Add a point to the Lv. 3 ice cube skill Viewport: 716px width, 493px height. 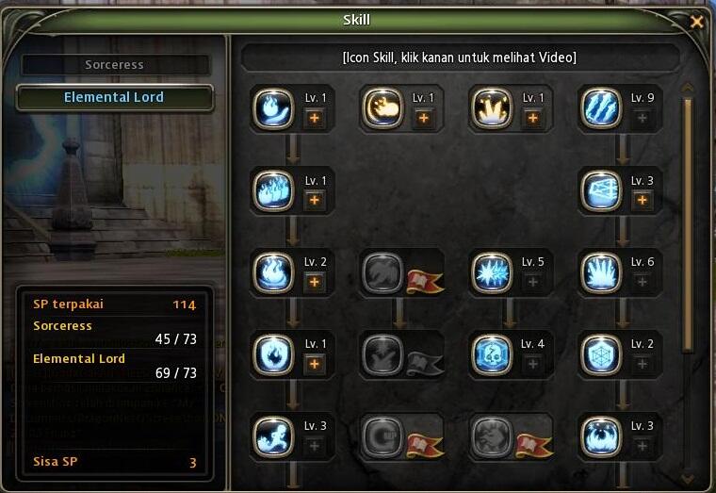point(642,200)
